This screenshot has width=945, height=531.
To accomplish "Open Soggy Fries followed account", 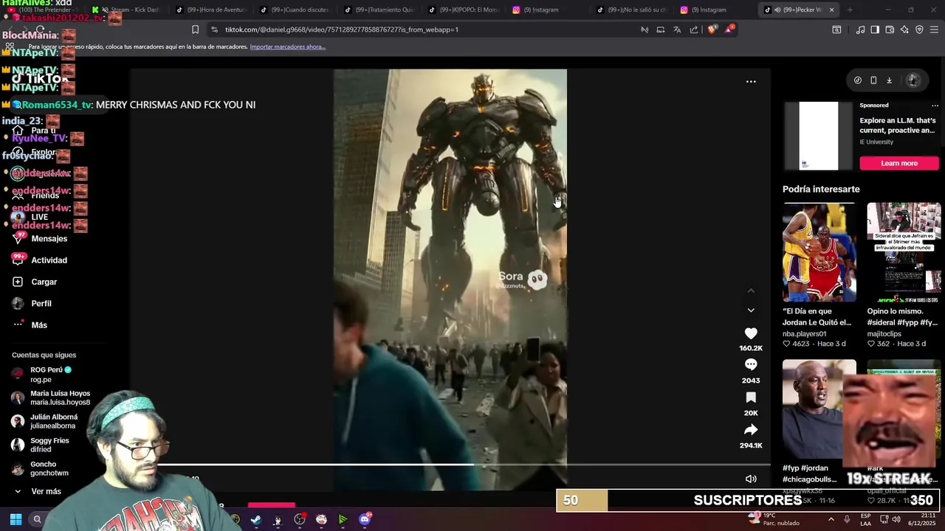I will click(x=50, y=445).
